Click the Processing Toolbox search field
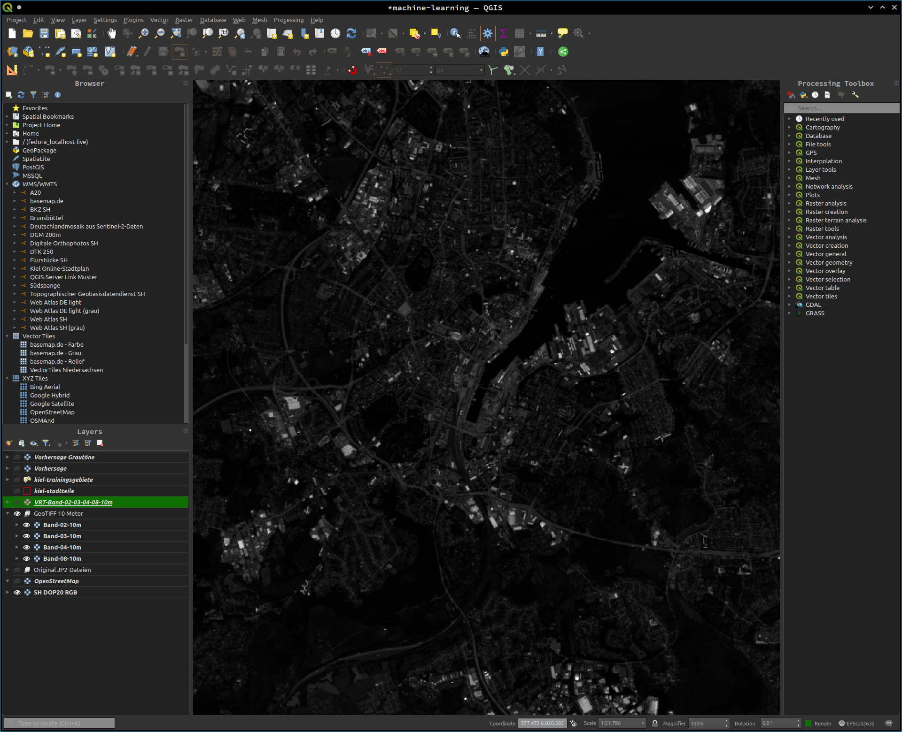Viewport: 902px width, 732px height. (841, 108)
